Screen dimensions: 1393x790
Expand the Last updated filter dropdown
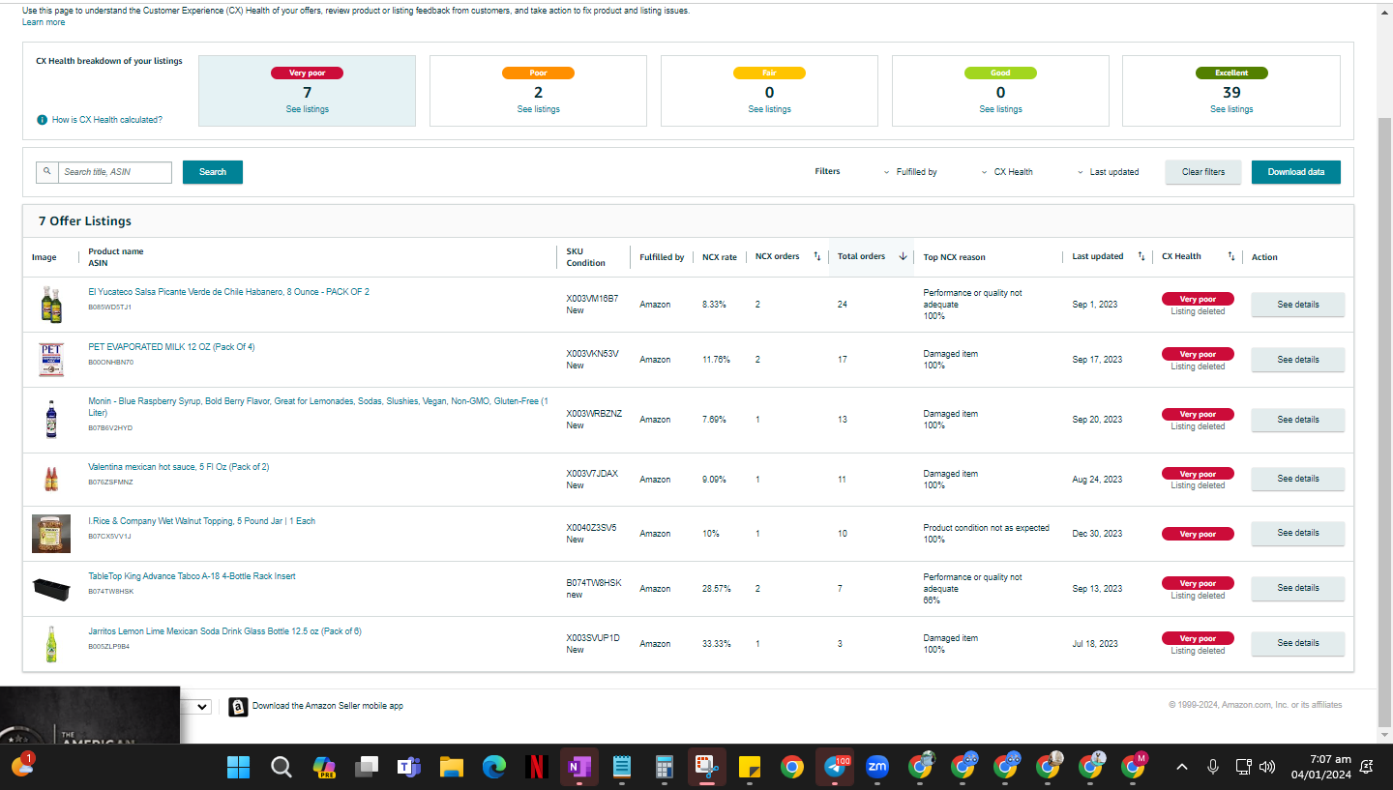[x=1108, y=172]
